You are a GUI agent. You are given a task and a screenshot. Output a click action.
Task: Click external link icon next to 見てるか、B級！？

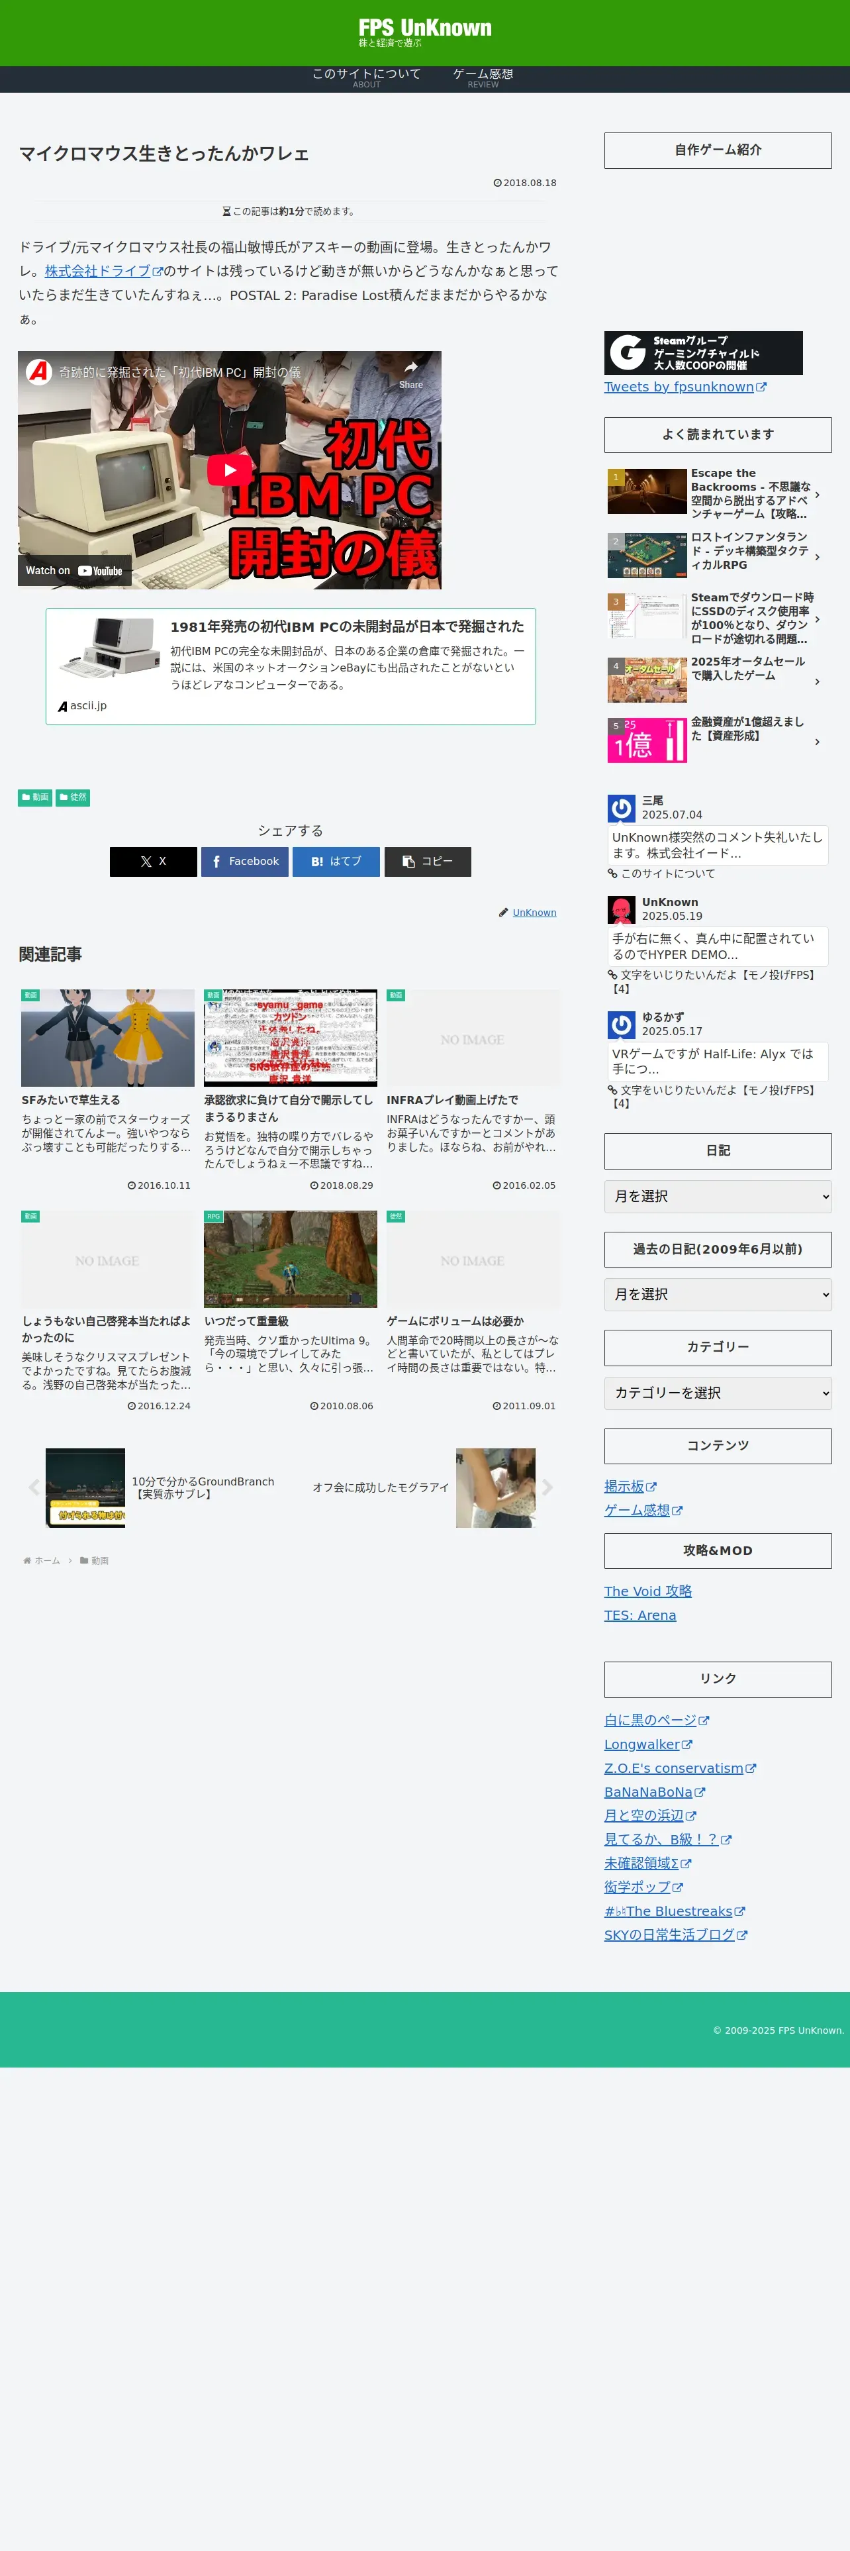point(726,1841)
